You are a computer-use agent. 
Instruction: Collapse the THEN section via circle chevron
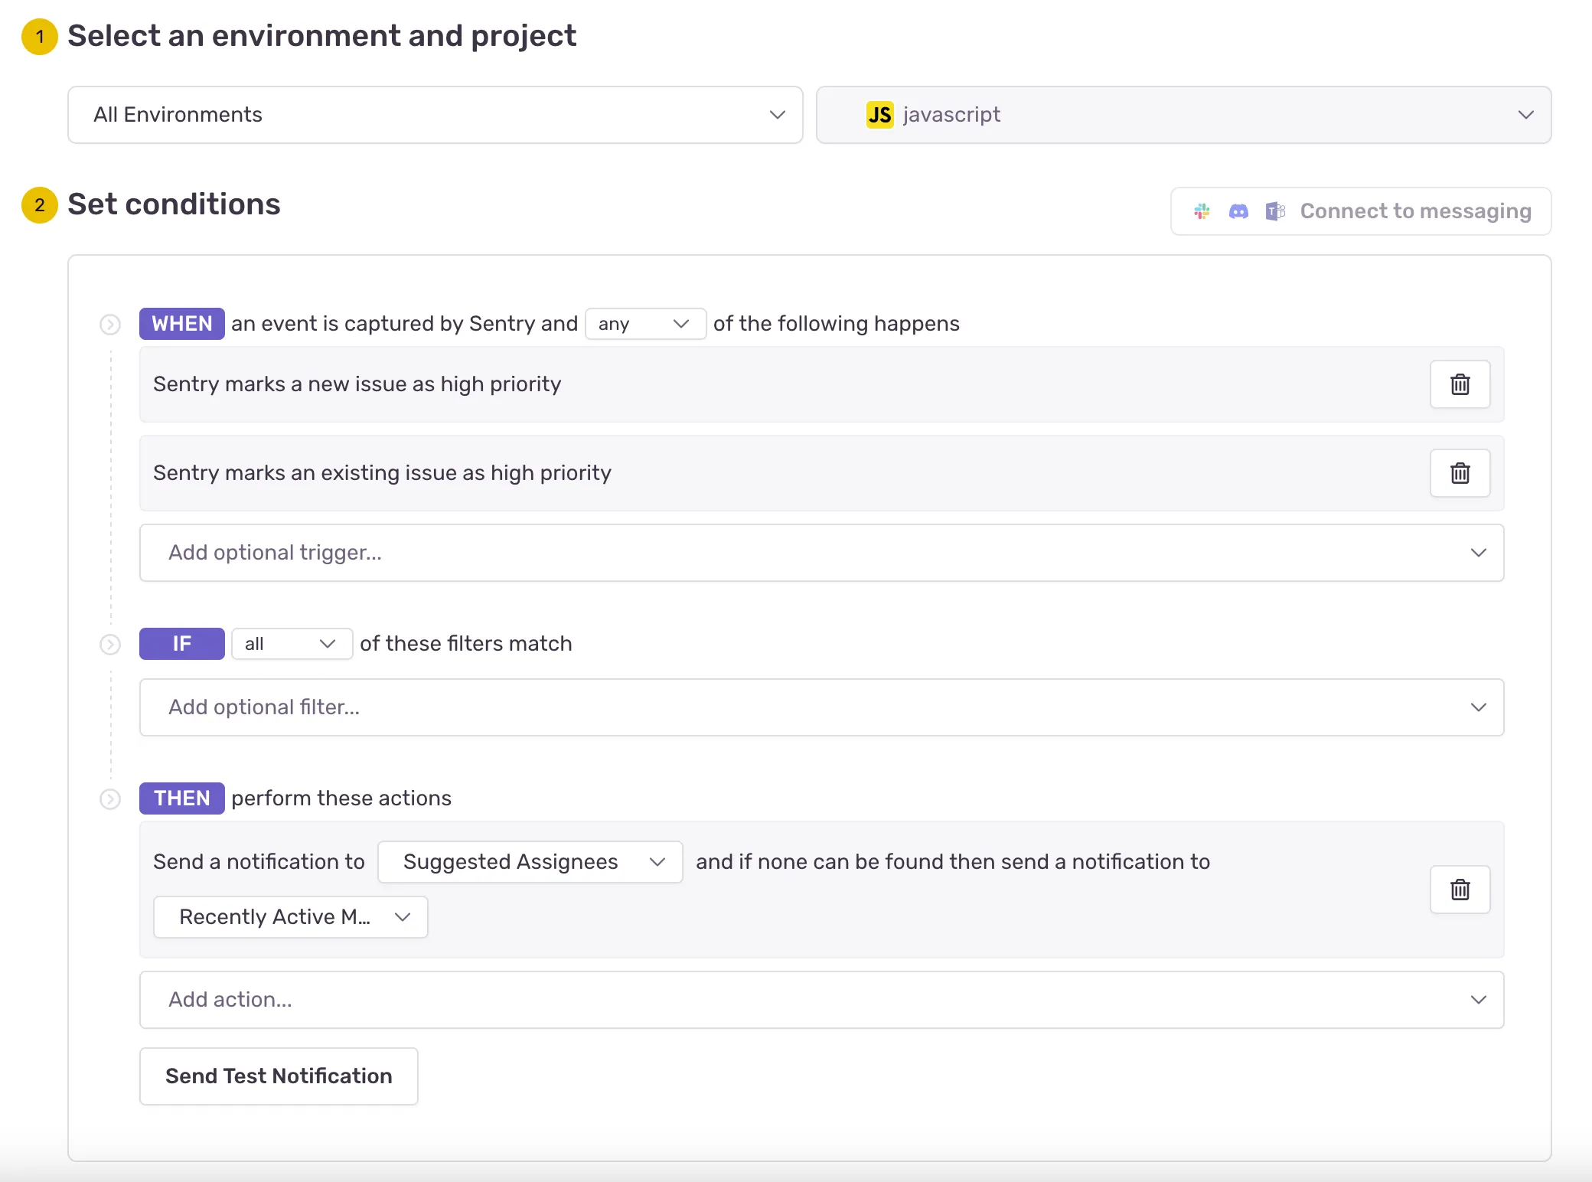pyautogui.click(x=110, y=798)
